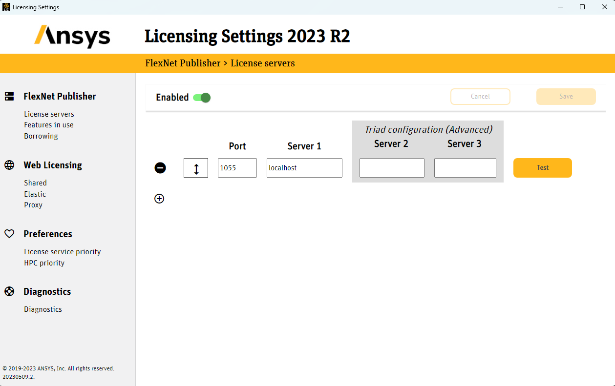Click inside the Port number field
This screenshot has height=386, width=615.
pyautogui.click(x=237, y=167)
